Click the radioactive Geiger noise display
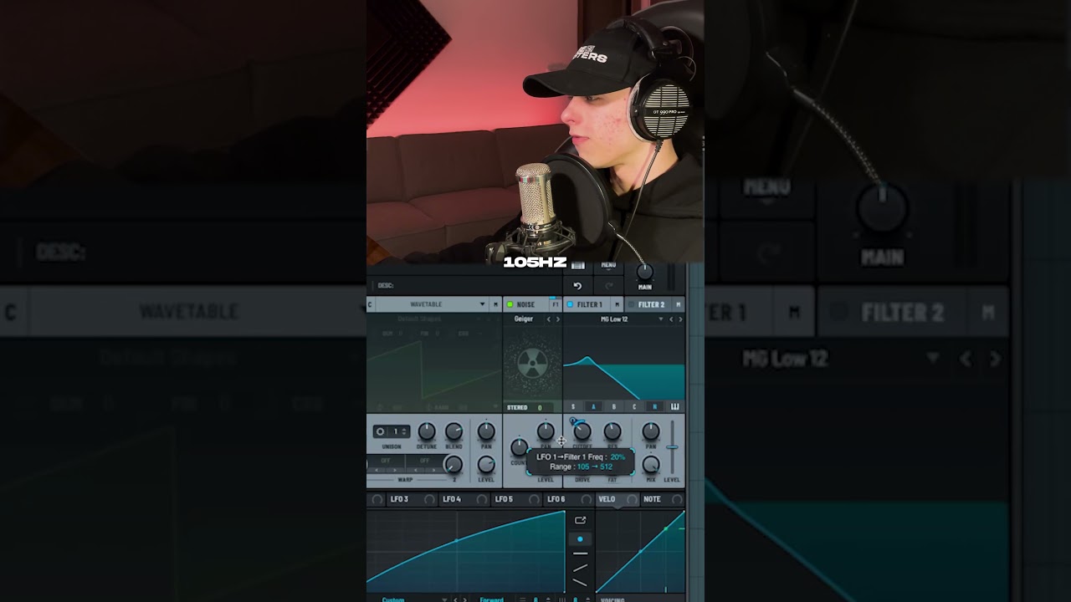This screenshot has height=602, width=1071. pyautogui.click(x=532, y=363)
